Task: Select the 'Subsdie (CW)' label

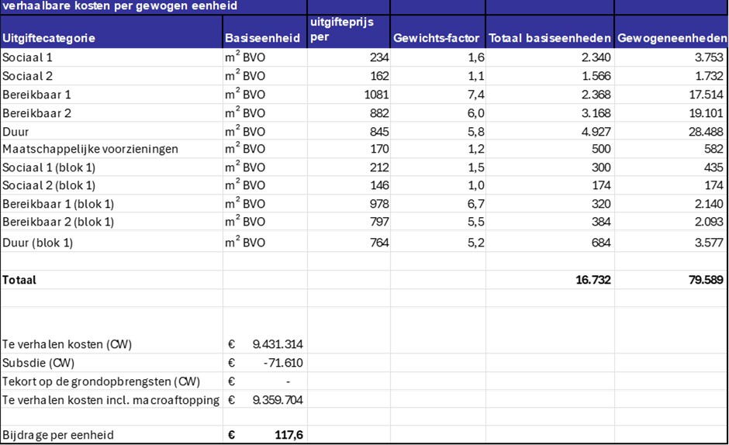Action: 38,363
